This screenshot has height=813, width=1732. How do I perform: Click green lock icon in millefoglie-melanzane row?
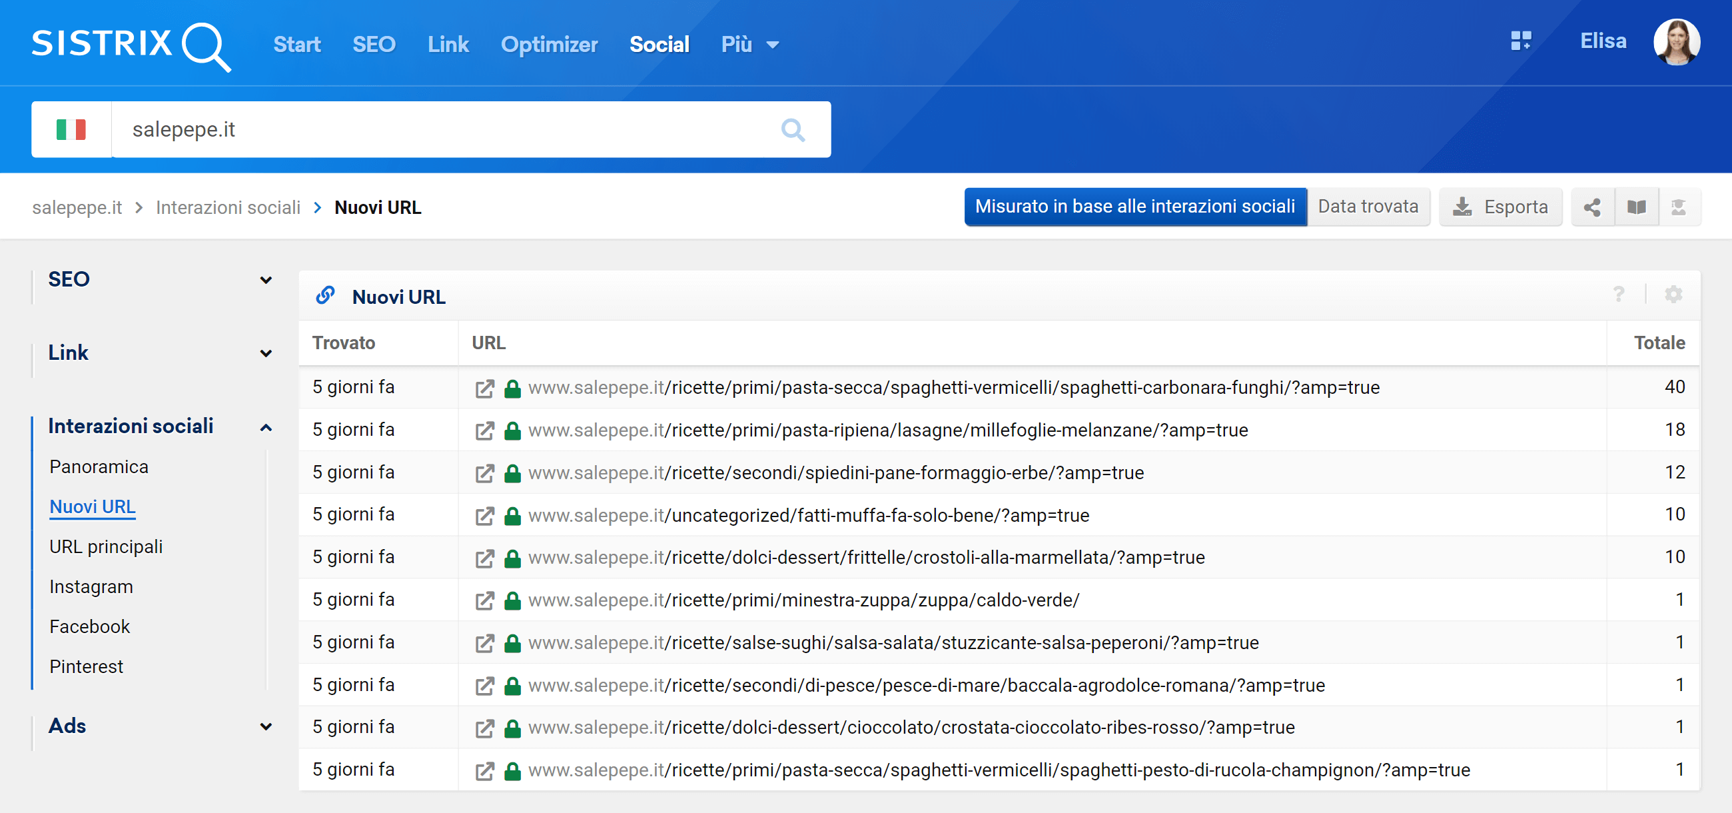coord(512,430)
